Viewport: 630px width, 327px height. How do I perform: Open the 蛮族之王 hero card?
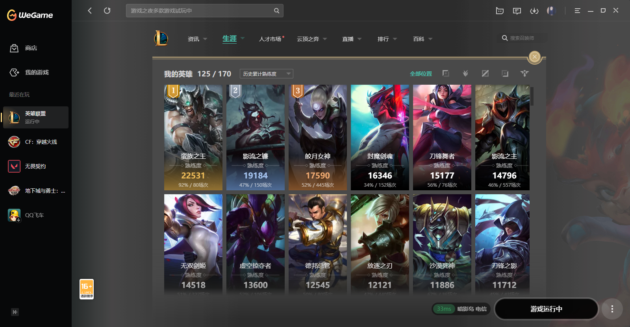coord(193,137)
